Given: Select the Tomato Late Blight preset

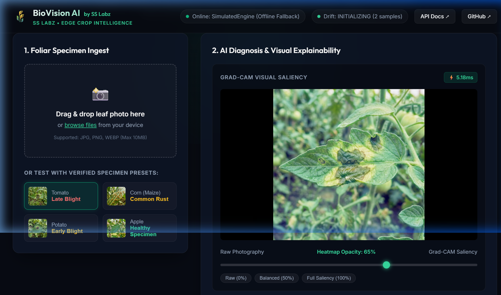Looking at the screenshot, I should pos(61,196).
